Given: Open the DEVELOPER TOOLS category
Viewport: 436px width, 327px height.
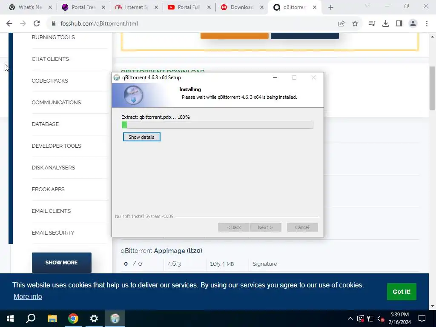Looking at the screenshot, I should [57, 146].
